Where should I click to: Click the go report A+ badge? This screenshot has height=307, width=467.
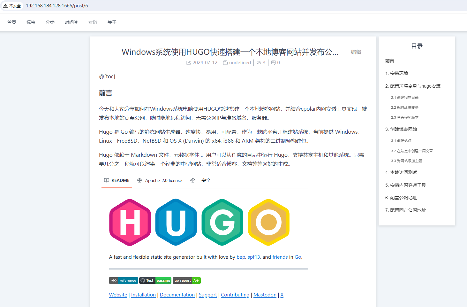[187, 280]
